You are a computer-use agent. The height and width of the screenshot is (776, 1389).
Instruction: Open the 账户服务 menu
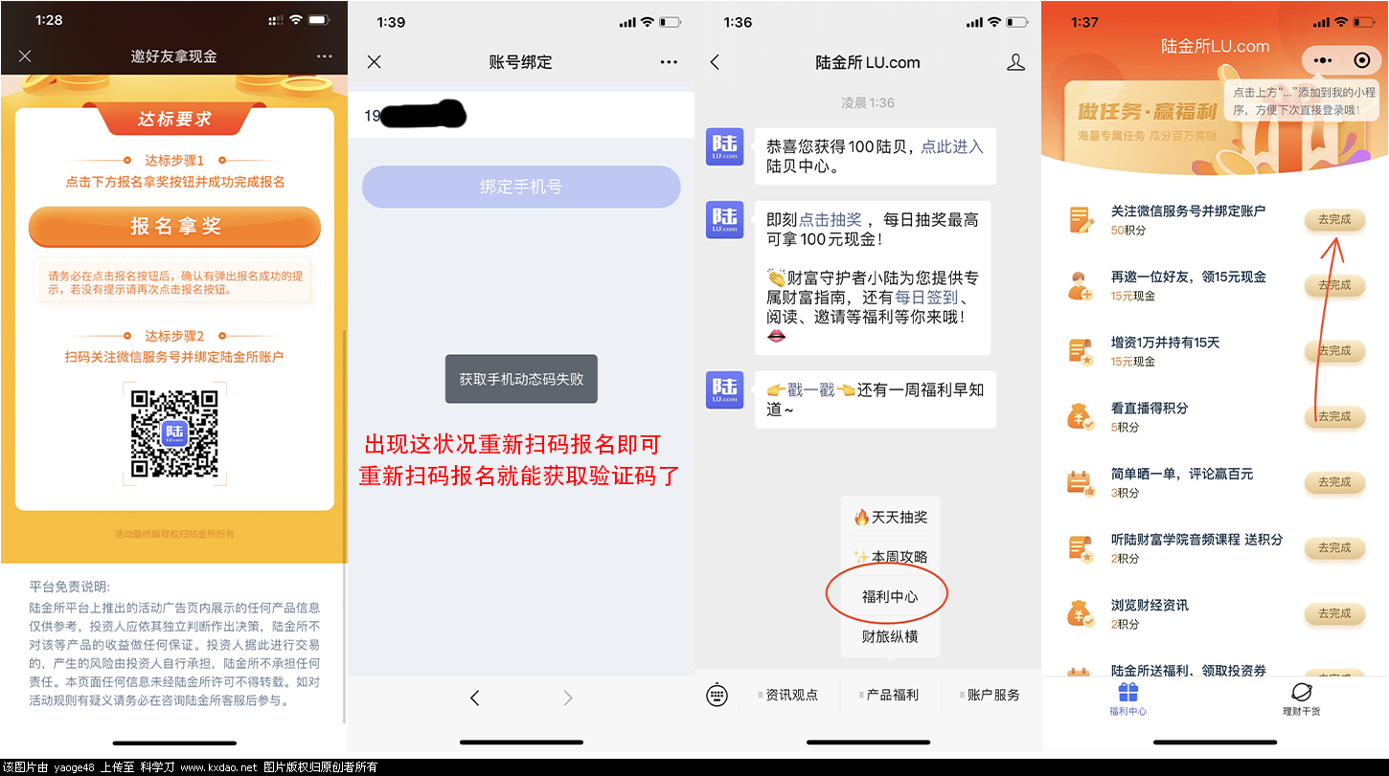pos(991,696)
